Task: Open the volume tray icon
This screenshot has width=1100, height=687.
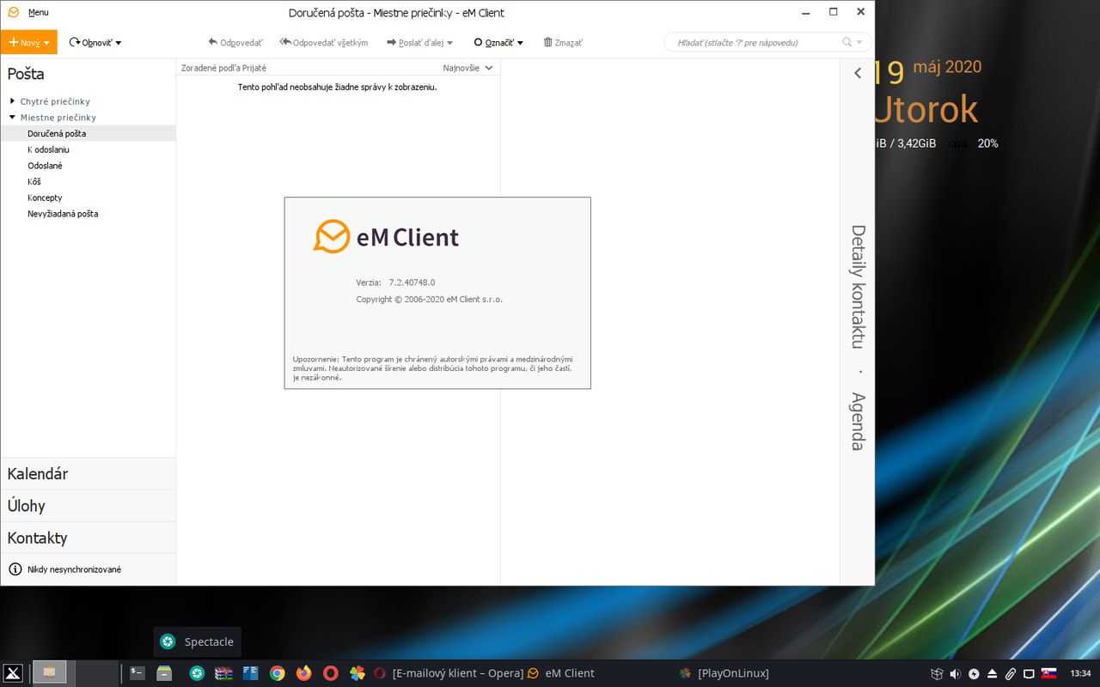Action: pos(955,673)
